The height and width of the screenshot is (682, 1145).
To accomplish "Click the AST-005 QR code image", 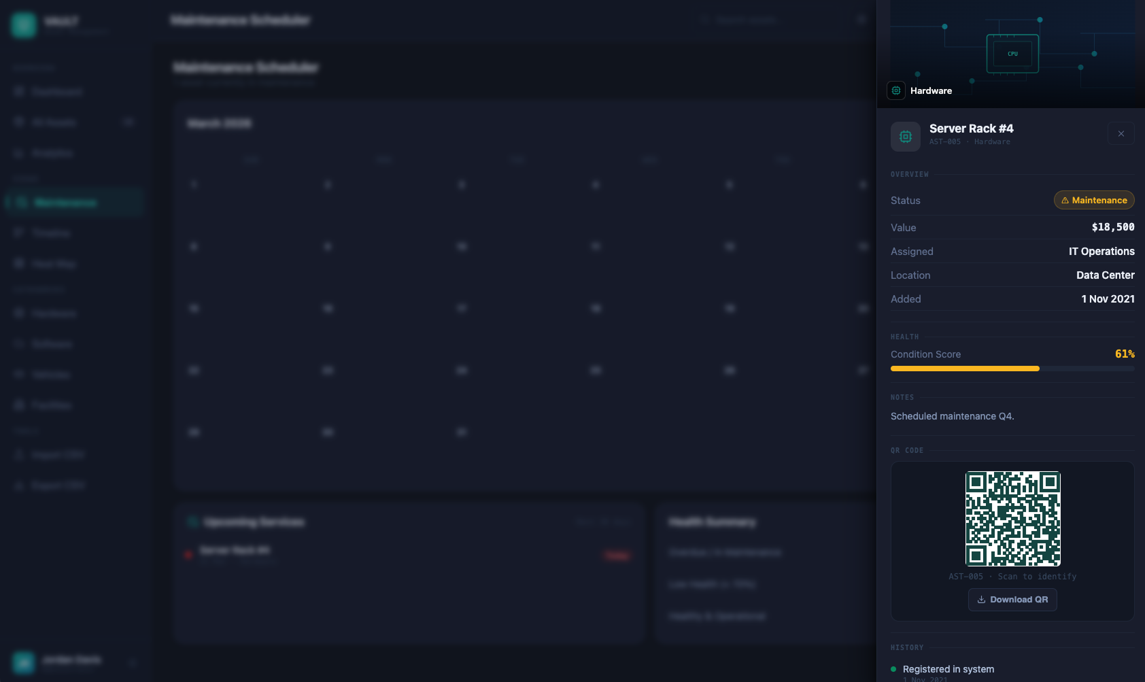I will click(x=1012, y=519).
